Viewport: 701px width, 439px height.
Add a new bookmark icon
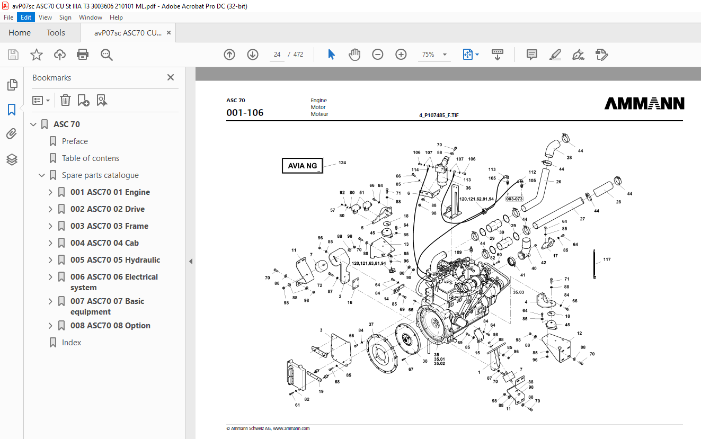pyautogui.click(x=83, y=100)
